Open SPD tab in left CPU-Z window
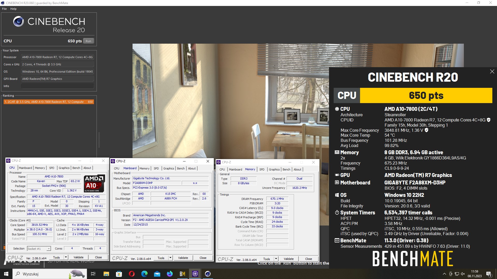This screenshot has height=279, width=497. point(52,168)
